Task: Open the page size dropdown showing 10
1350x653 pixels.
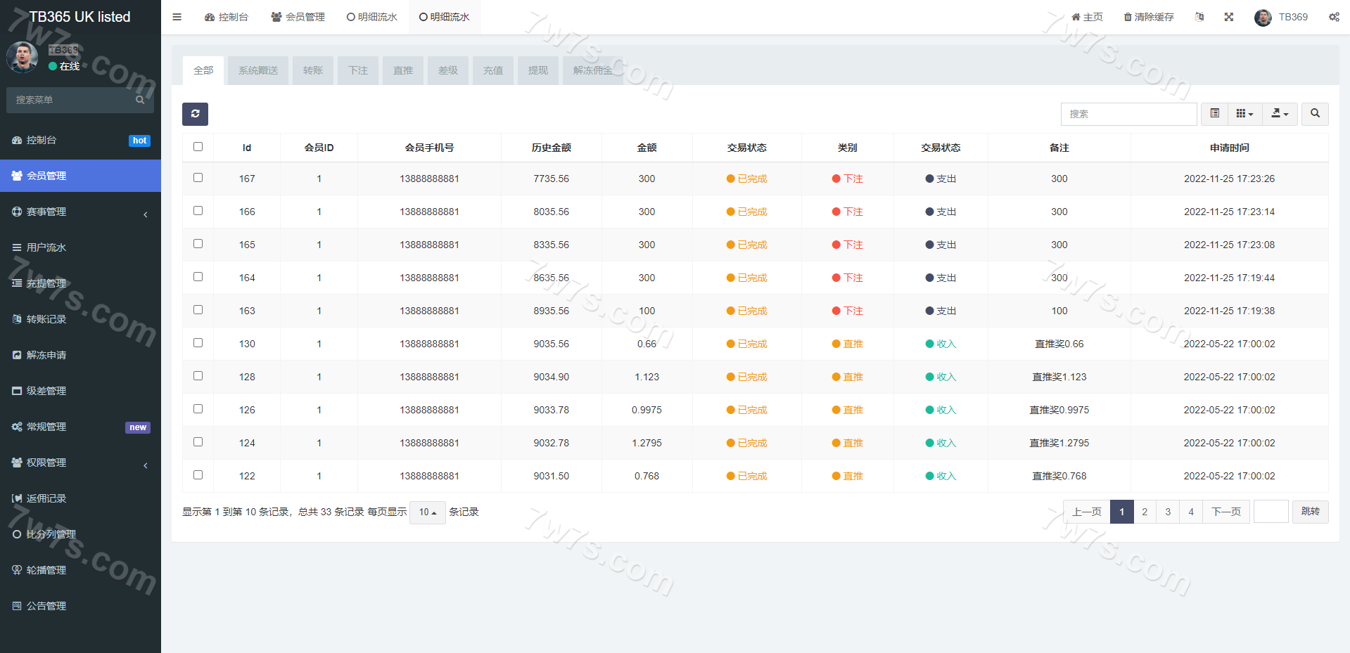Action: [x=427, y=512]
